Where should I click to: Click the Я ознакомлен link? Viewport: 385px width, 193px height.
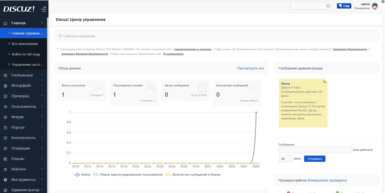174,54
